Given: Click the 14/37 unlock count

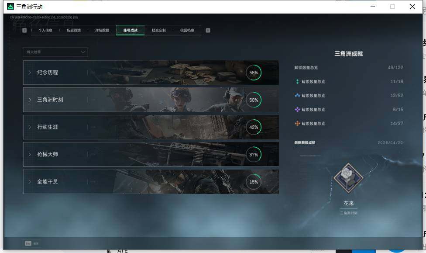Looking at the screenshot, I should click(x=397, y=123).
